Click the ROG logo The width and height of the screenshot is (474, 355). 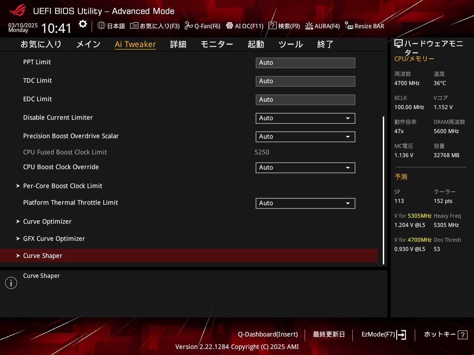[x=18, y=11]
